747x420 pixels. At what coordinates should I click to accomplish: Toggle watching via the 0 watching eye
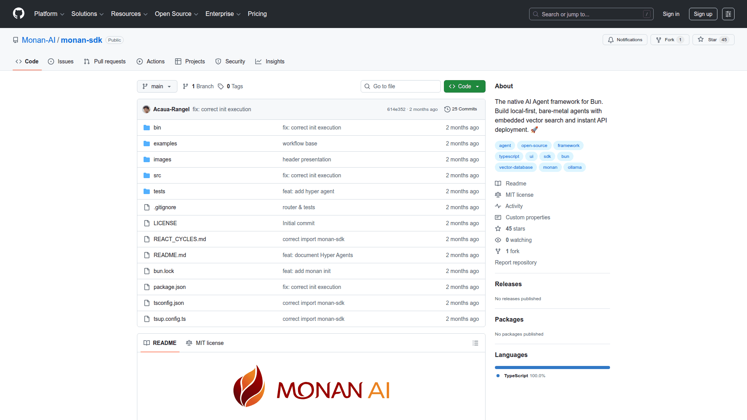(x=498, y=240)
